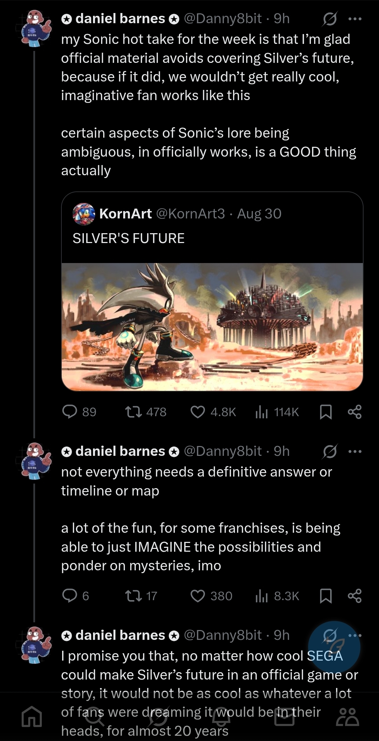Open more options on the second tweet
Image resolution: width=379 pixels, height=741 pixels.
355,451
